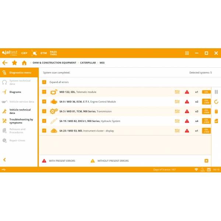Viewport: 221px width, 221px height.
Task: Go to the home screen icon
Action: coord(24,63)
